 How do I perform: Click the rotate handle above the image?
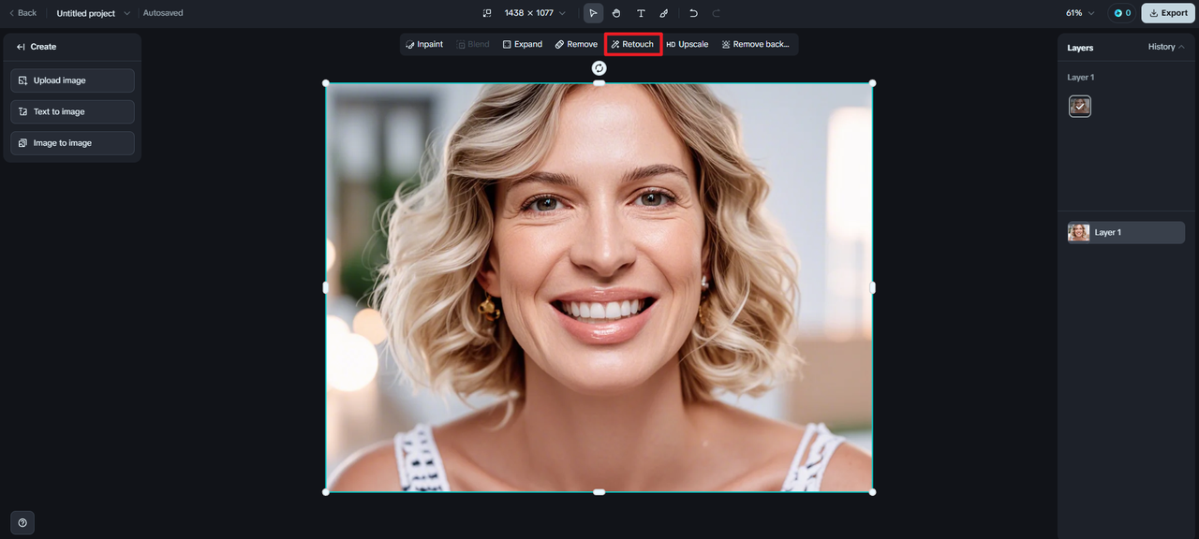(x=599, y=68)
